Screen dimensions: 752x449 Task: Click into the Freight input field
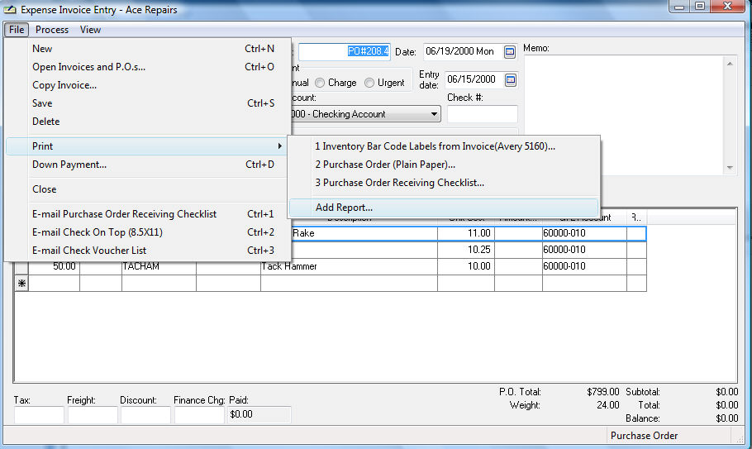[x=93, y=415]
